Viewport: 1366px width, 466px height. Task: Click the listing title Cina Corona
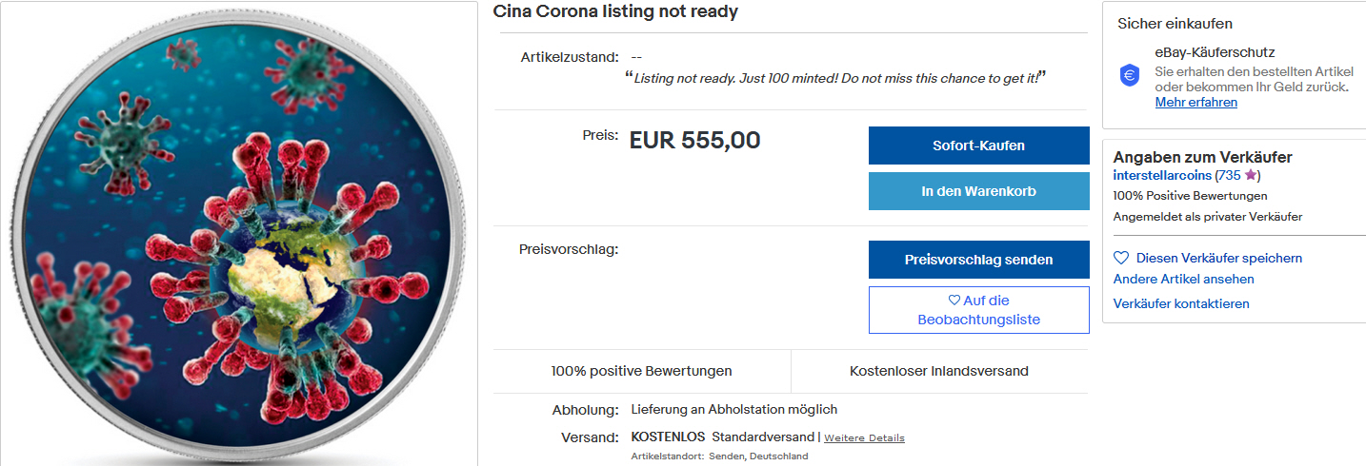[x=615, y=12]
